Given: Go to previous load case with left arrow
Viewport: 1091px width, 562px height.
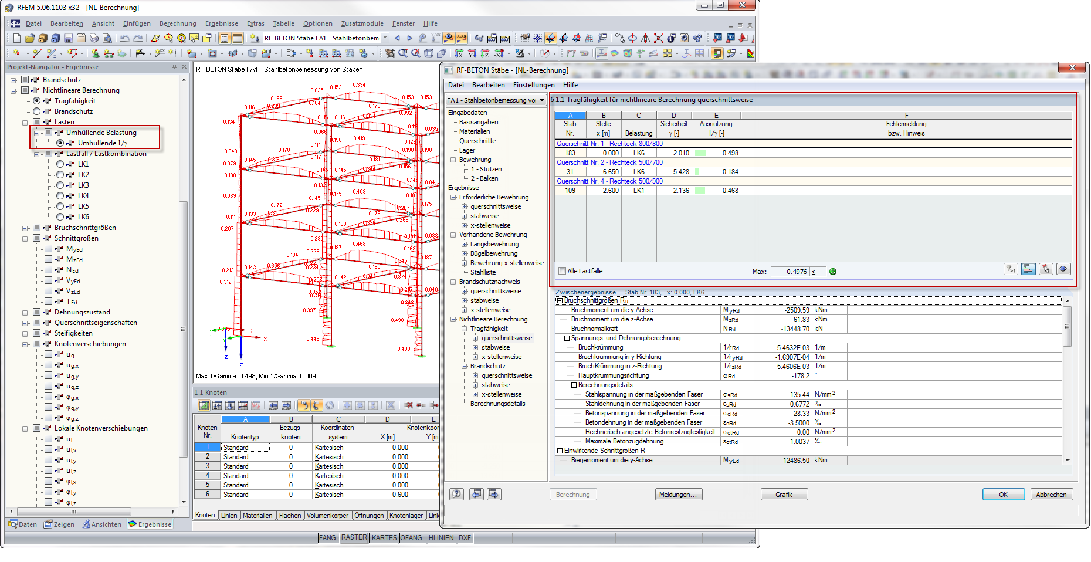Looking at the screenshot, I should pyautogui.click(x=397, y=38).
